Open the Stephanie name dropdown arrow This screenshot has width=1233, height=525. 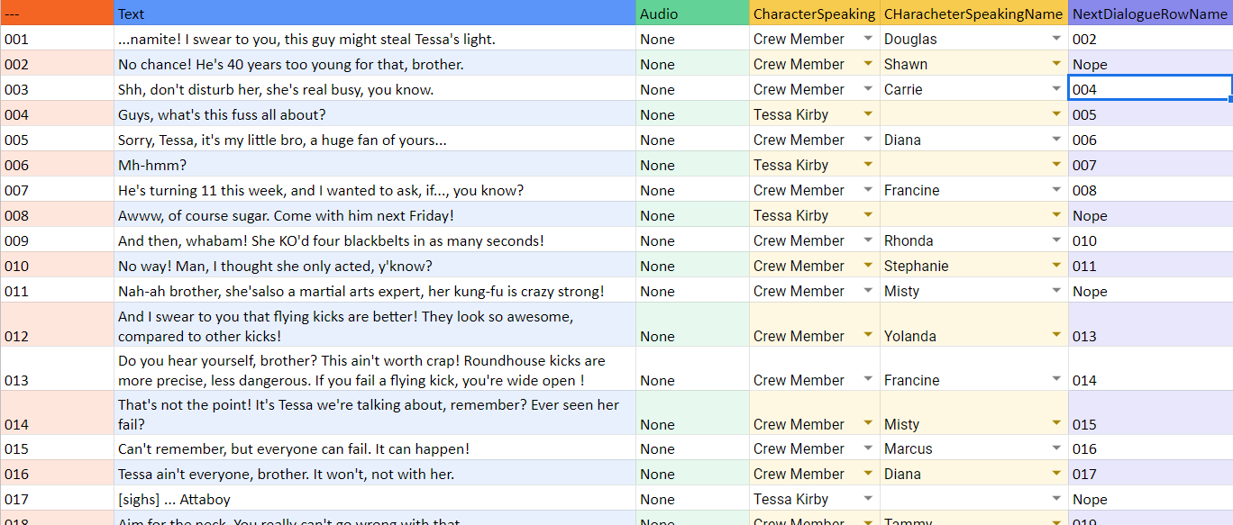point(1056,266)
